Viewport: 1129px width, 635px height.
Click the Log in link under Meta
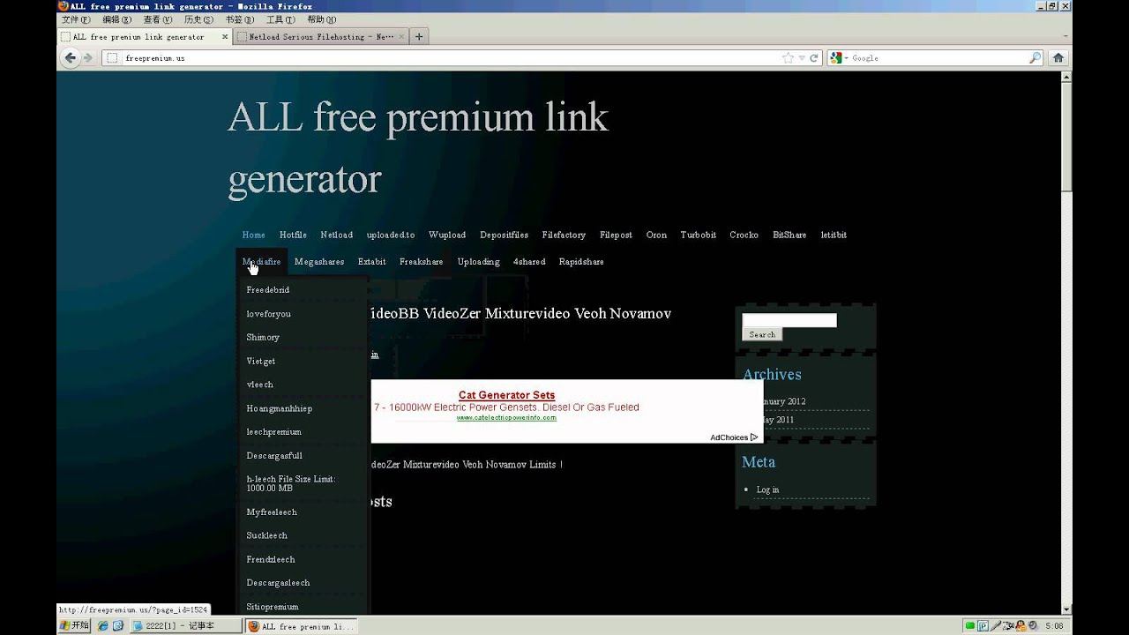click(x=767, y=489)
